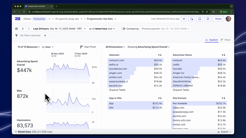Click the Export download icon
The image size is (246, 138).
click(x=219, y=132)
